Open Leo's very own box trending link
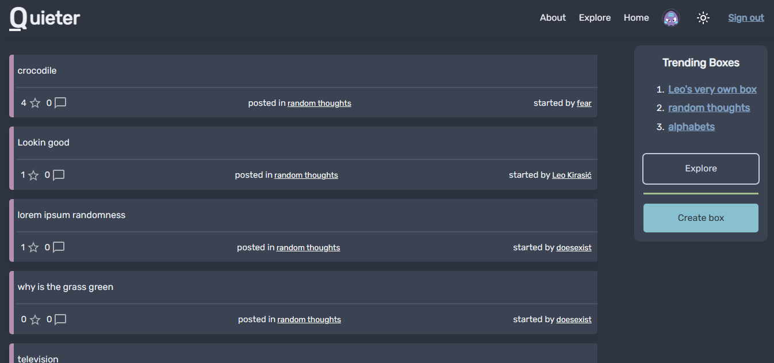Image resolution: width=774 pixels, height=363 pixels. pyautogui.click(x=712, y=89)
